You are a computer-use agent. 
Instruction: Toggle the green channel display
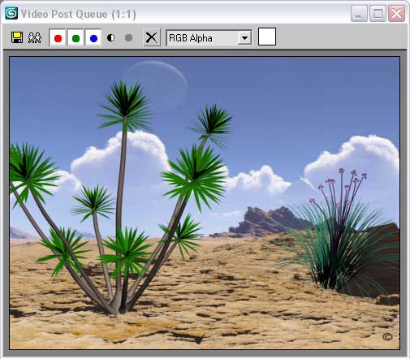(x=76, y=38)
